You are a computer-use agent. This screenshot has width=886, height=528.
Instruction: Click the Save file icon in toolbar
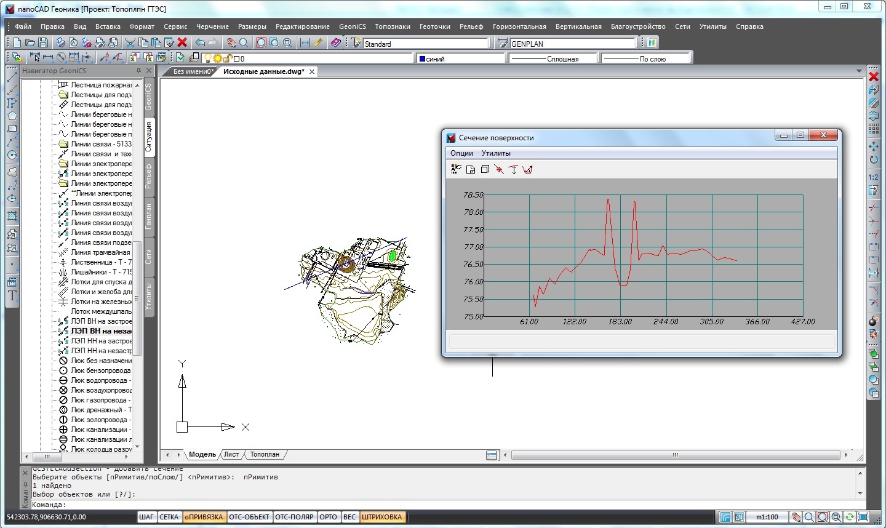pyautogui.click(x=43, y=42)
